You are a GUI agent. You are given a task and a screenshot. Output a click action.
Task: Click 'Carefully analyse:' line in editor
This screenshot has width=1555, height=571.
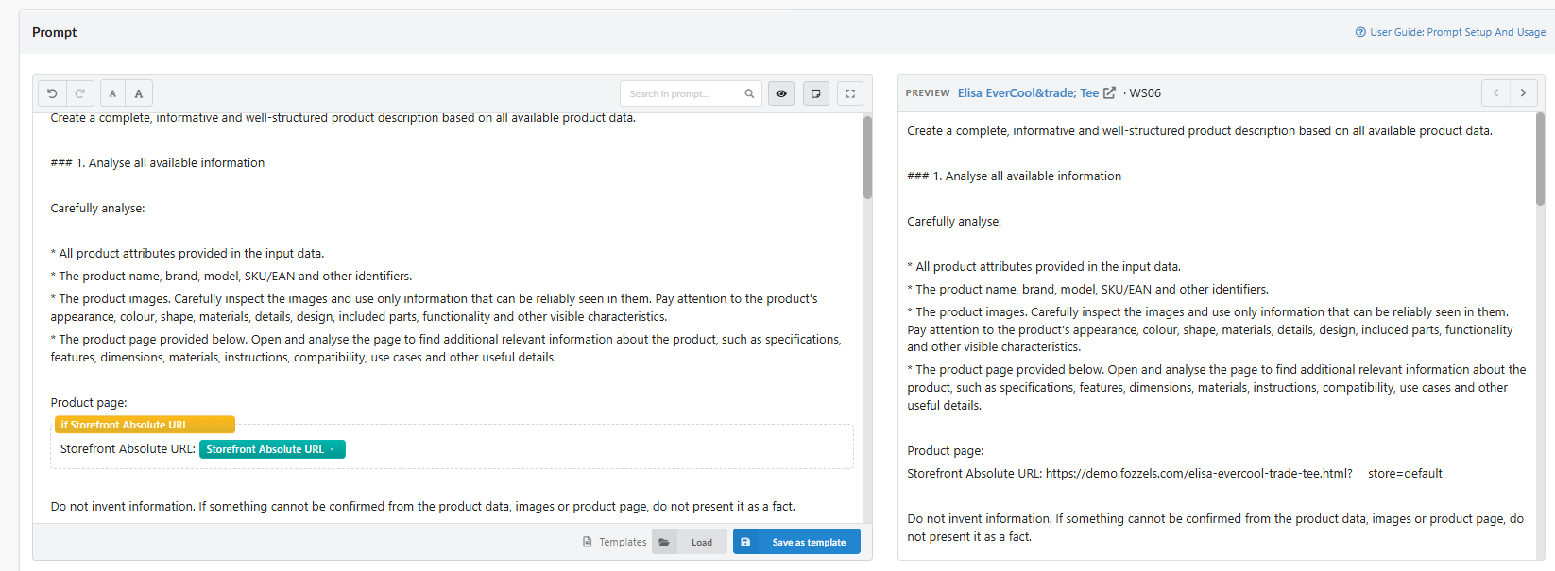[x=97, y=209]
